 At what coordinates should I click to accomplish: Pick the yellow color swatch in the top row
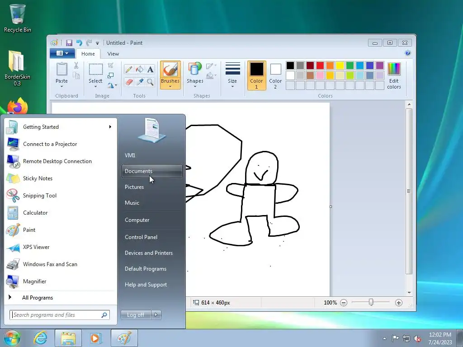point(340,66)
